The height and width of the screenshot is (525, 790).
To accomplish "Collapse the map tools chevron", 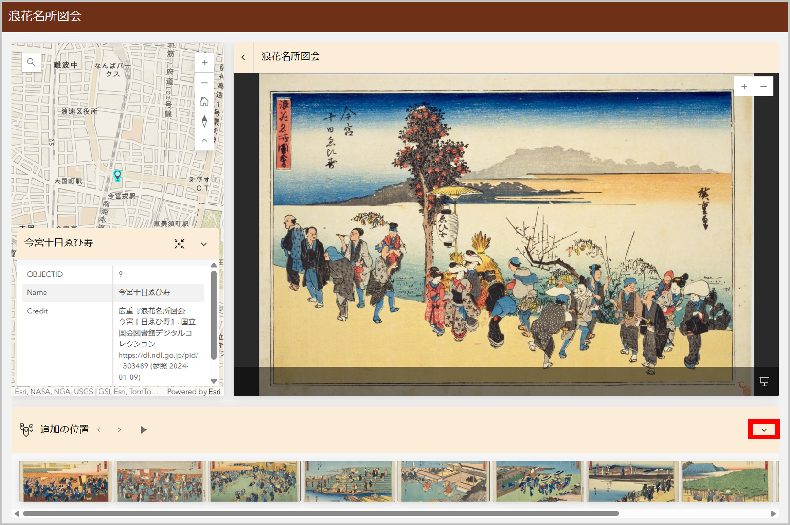I will click(x=204, y=140).
